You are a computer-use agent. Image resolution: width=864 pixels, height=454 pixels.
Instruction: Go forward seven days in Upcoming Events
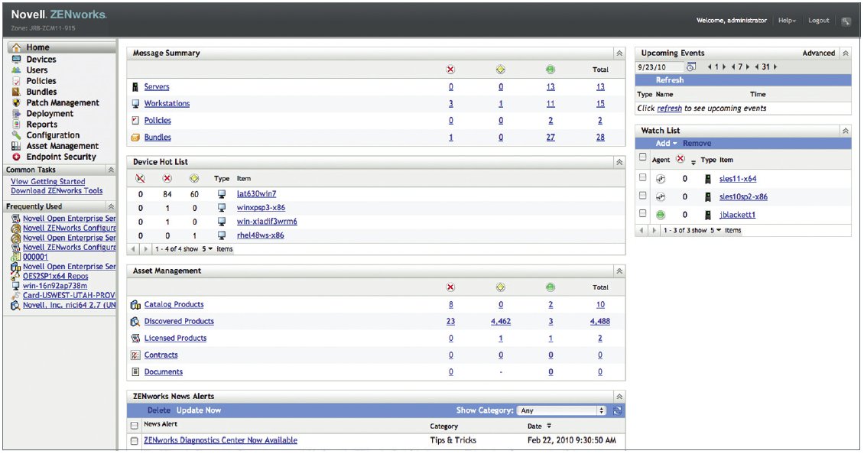[x=748, y=66]
